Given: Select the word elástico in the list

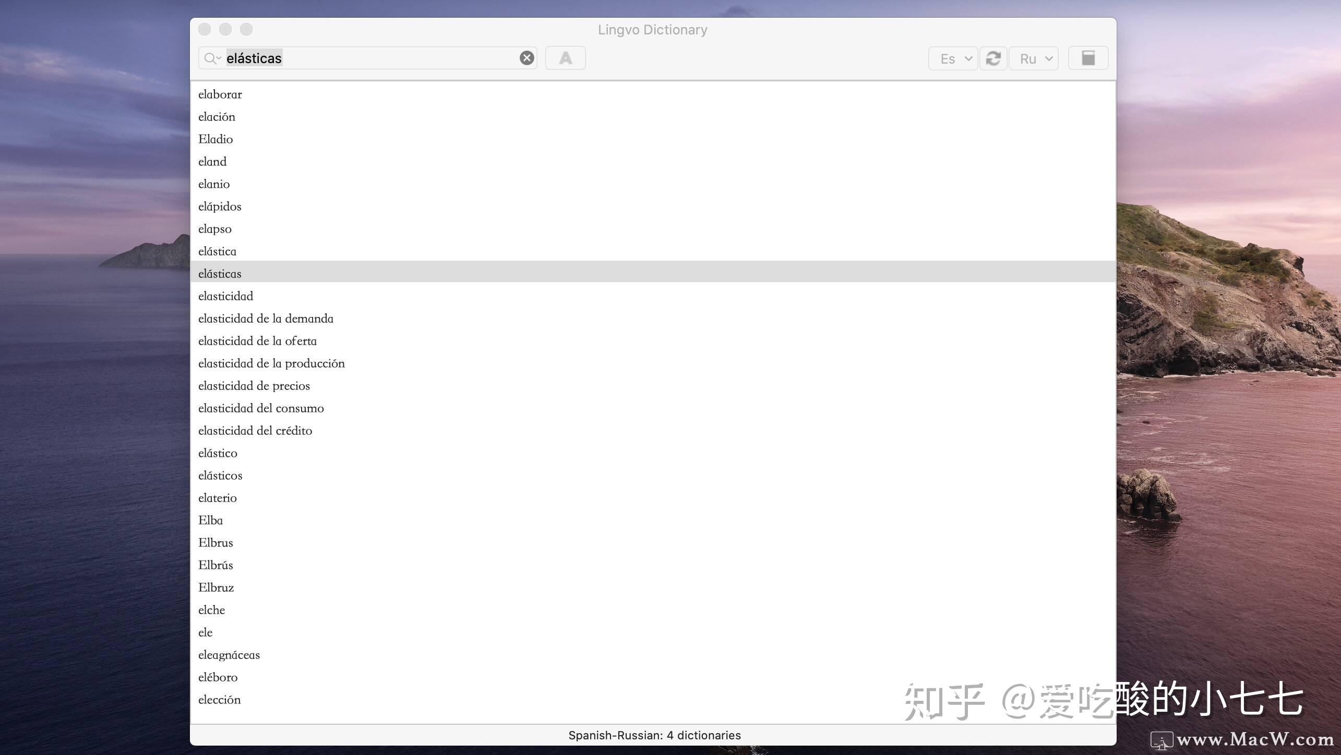Looking at the screenshot, I should pos(218,453).
